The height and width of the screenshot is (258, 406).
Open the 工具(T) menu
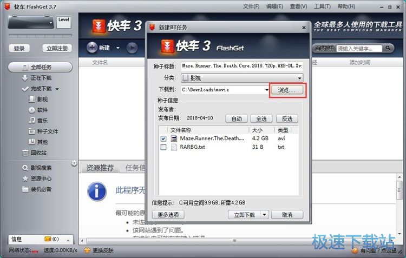[x=322, y=6]
